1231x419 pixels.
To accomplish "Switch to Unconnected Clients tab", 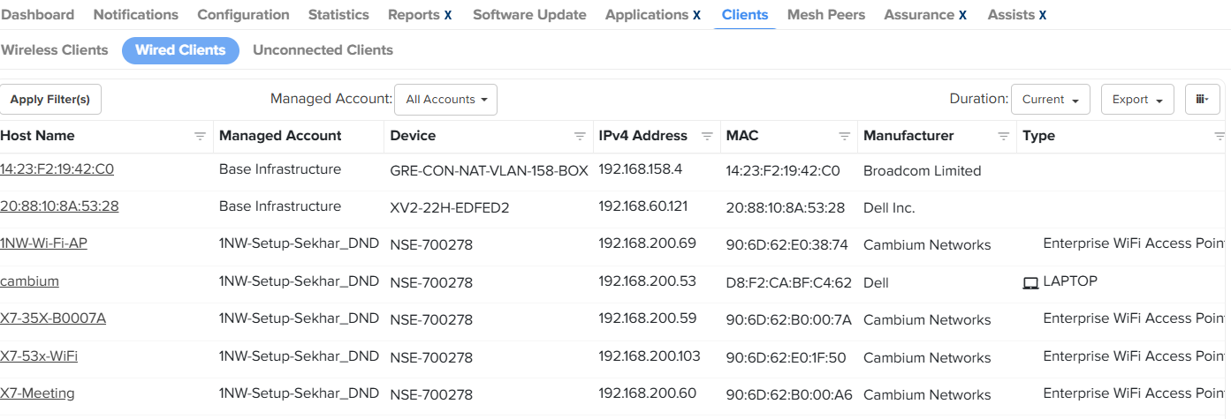I will coord(323,50).
